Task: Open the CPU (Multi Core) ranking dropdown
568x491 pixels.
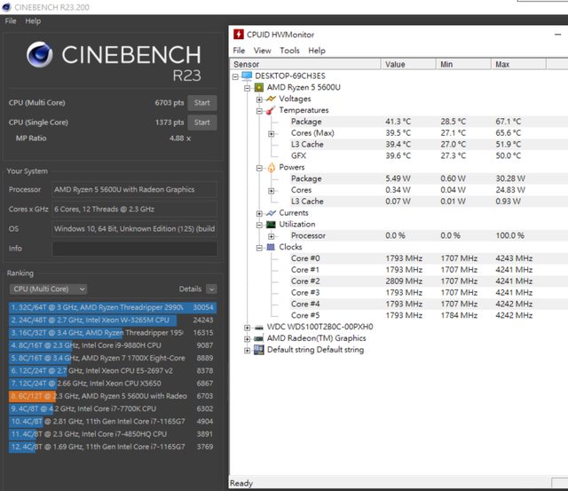Action: (48, 289)
